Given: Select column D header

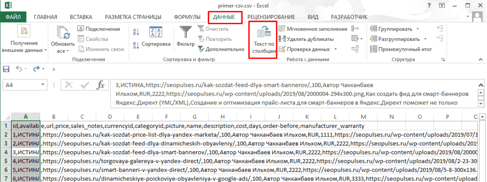Looking at the screenshot, I should [x=110, y=116].
